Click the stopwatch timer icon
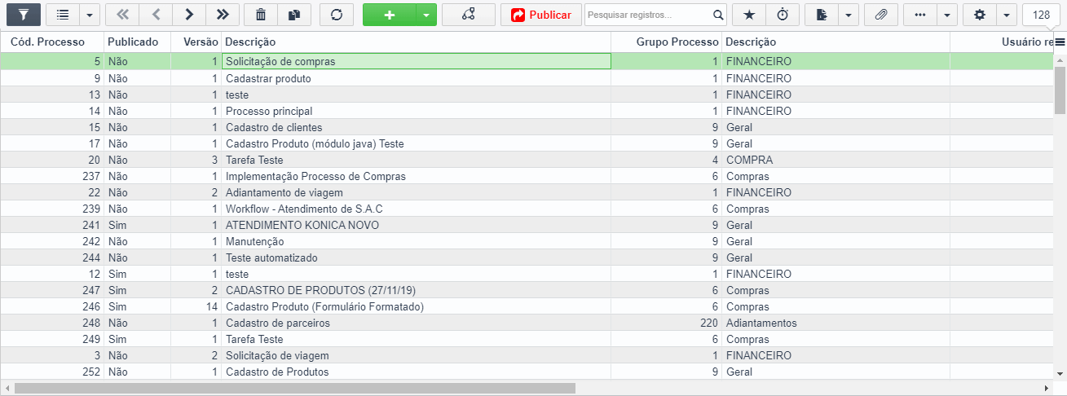 click(783, 15)
